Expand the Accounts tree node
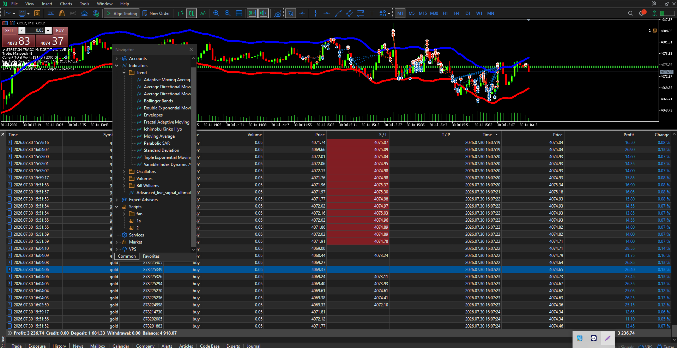677x348 pixels. coord(117,59)
